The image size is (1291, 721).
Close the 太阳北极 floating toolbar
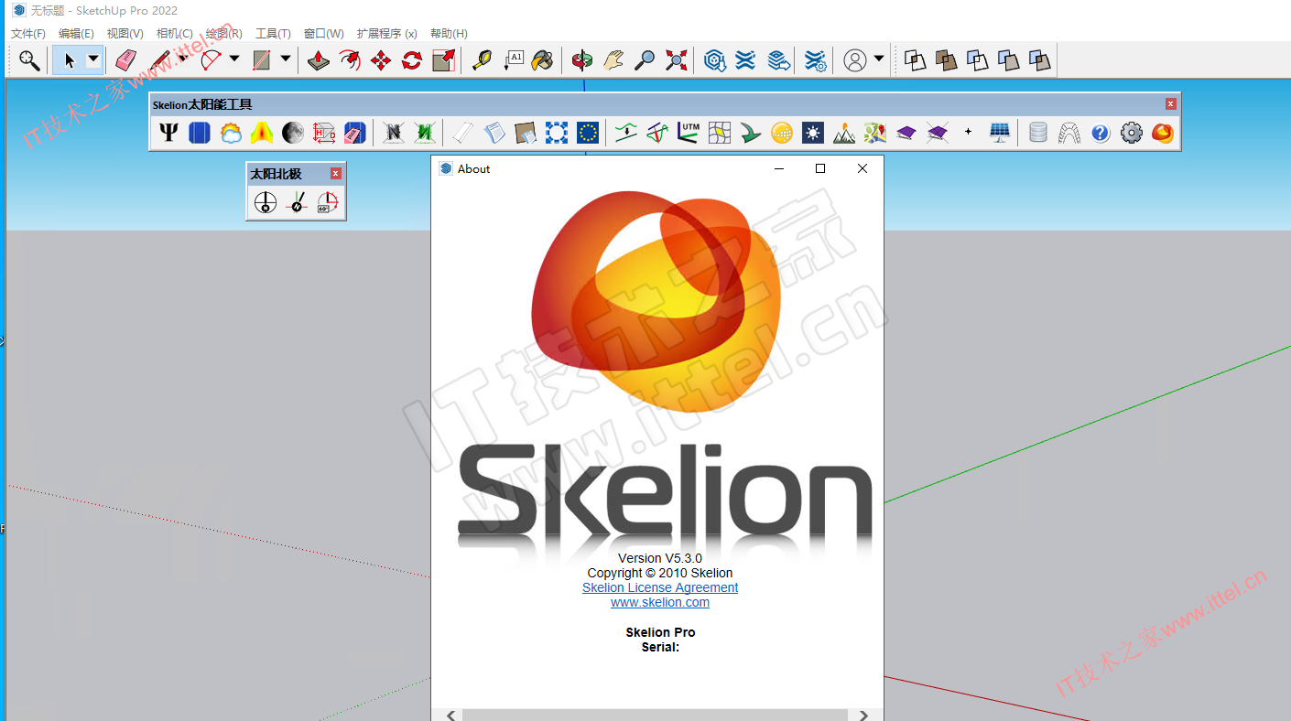pos(336,174)
